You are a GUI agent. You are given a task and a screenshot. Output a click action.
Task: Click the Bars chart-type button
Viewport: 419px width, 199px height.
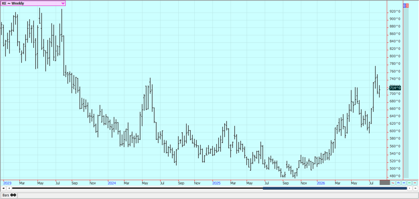click(x=9, y=195)
